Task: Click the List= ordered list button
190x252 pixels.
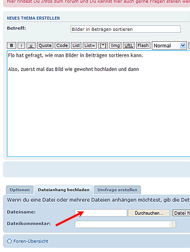Action: pos(90,46)
